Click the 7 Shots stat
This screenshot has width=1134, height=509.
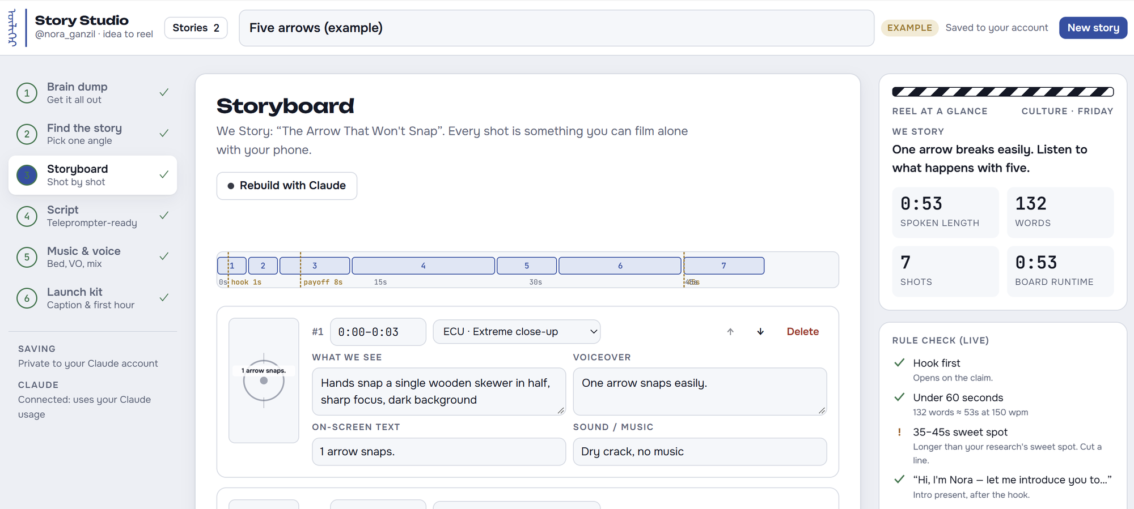coord(945,271)
